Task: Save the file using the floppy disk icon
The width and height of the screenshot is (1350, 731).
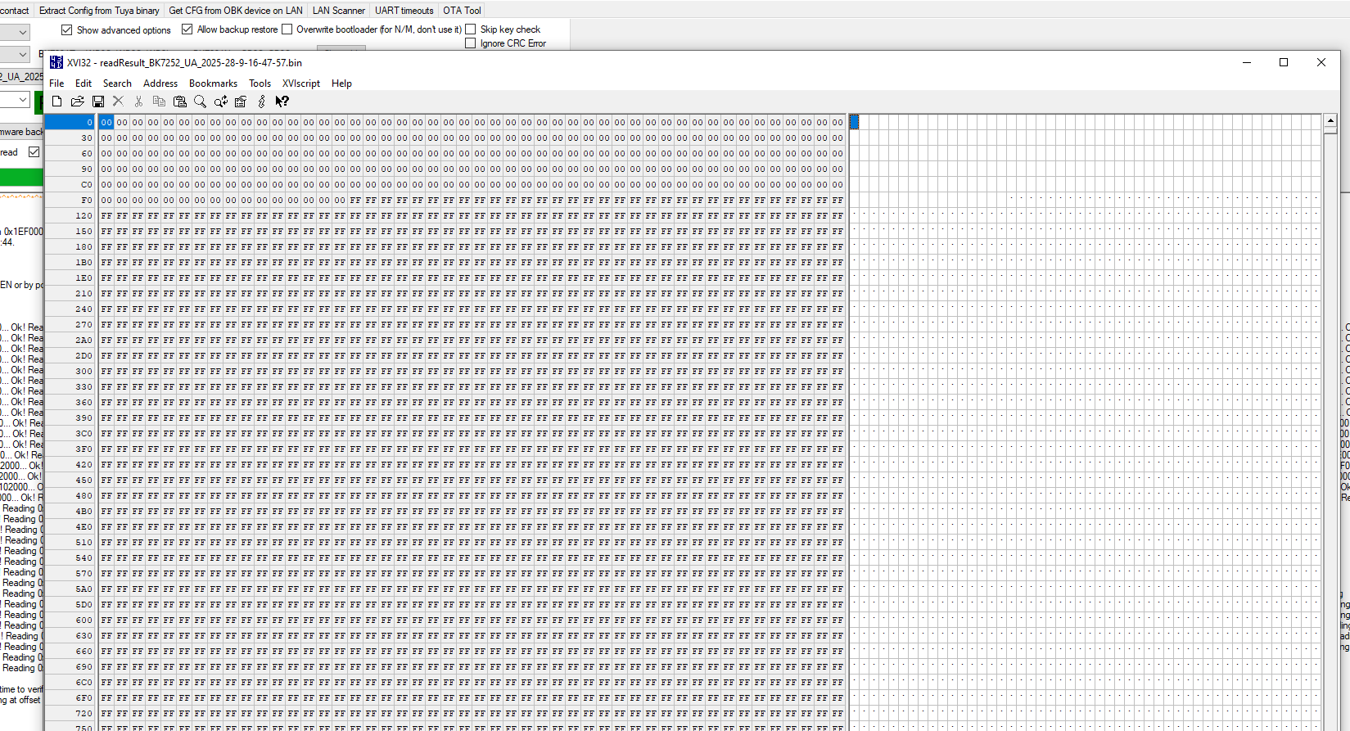Action: (x=98, y=102)
